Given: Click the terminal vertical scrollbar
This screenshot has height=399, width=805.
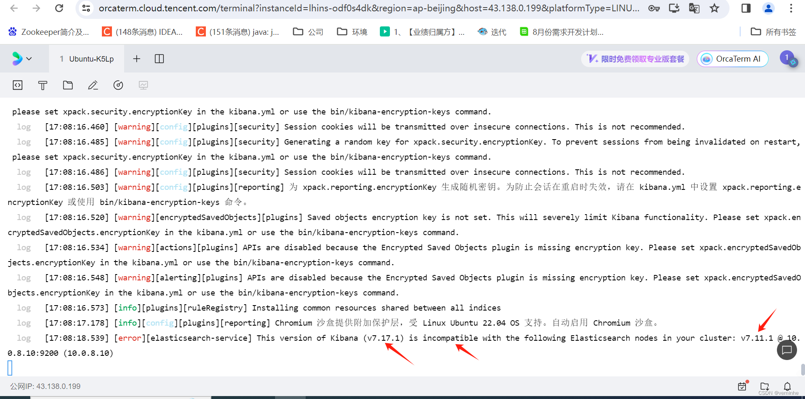Looking at the screenshot, I should point(802,370).
